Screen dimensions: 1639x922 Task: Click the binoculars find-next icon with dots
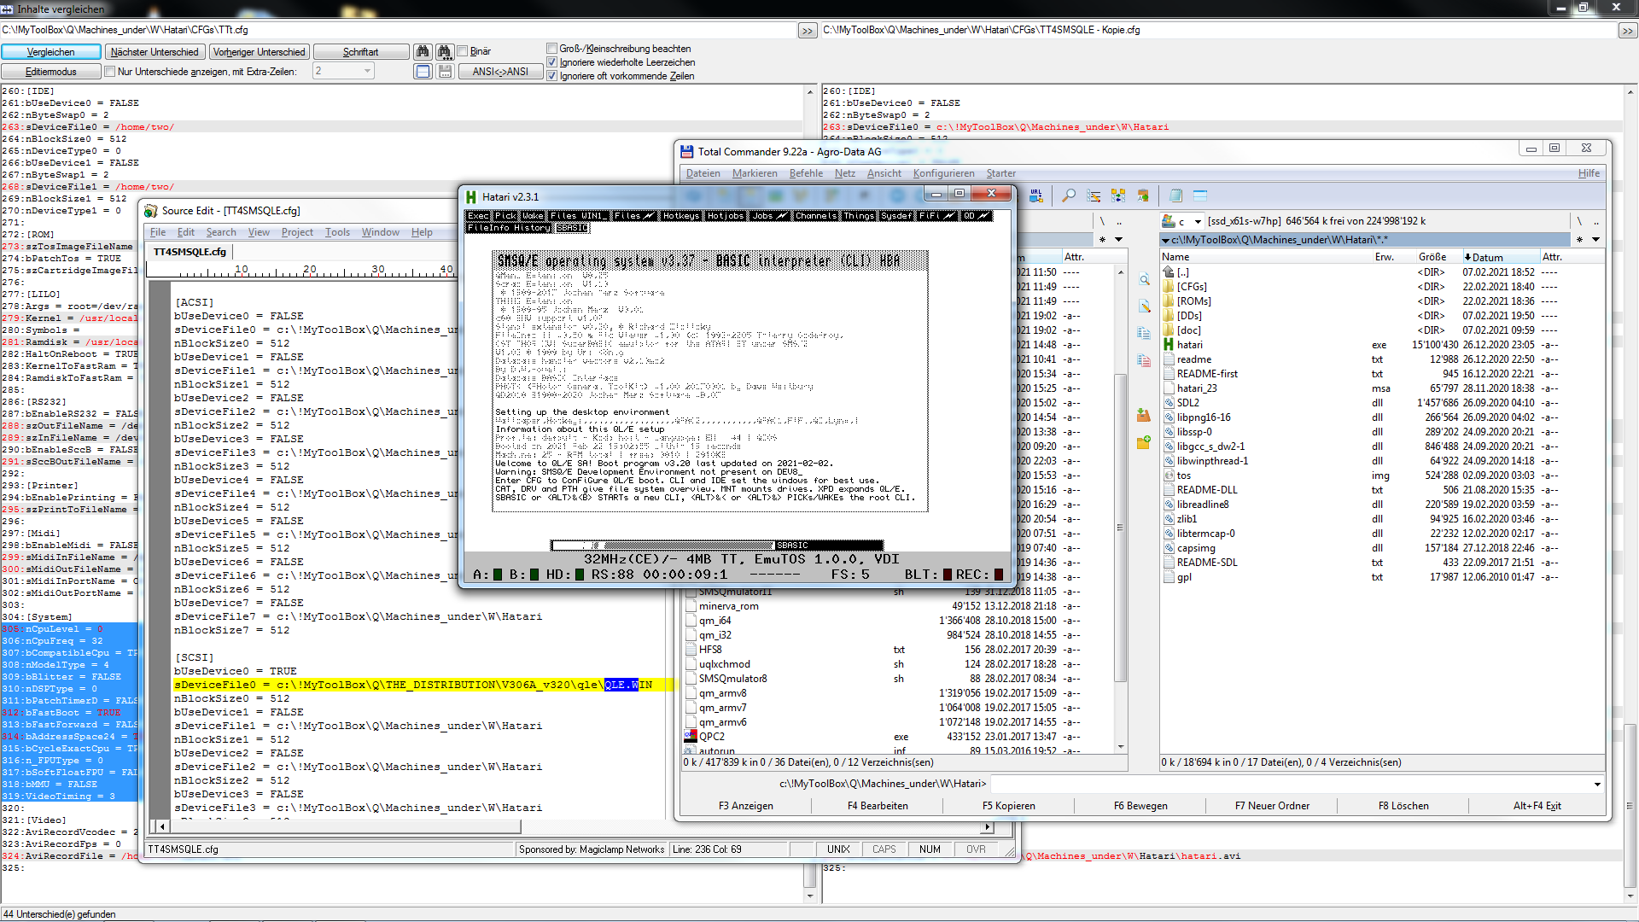coord(444,52)
